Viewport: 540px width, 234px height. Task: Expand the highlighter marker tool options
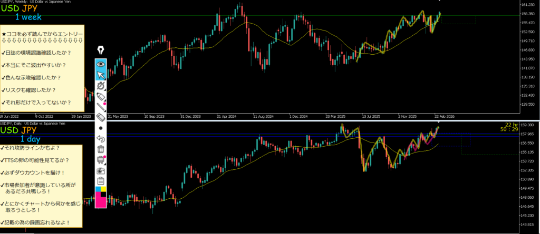click(x=100, y=97)
